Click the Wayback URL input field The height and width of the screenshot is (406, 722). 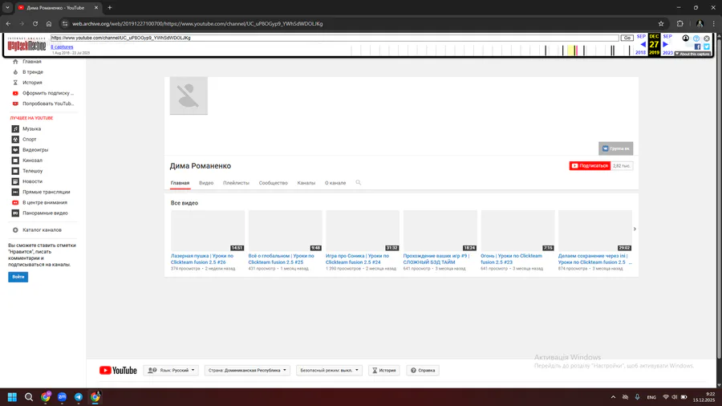335,38
